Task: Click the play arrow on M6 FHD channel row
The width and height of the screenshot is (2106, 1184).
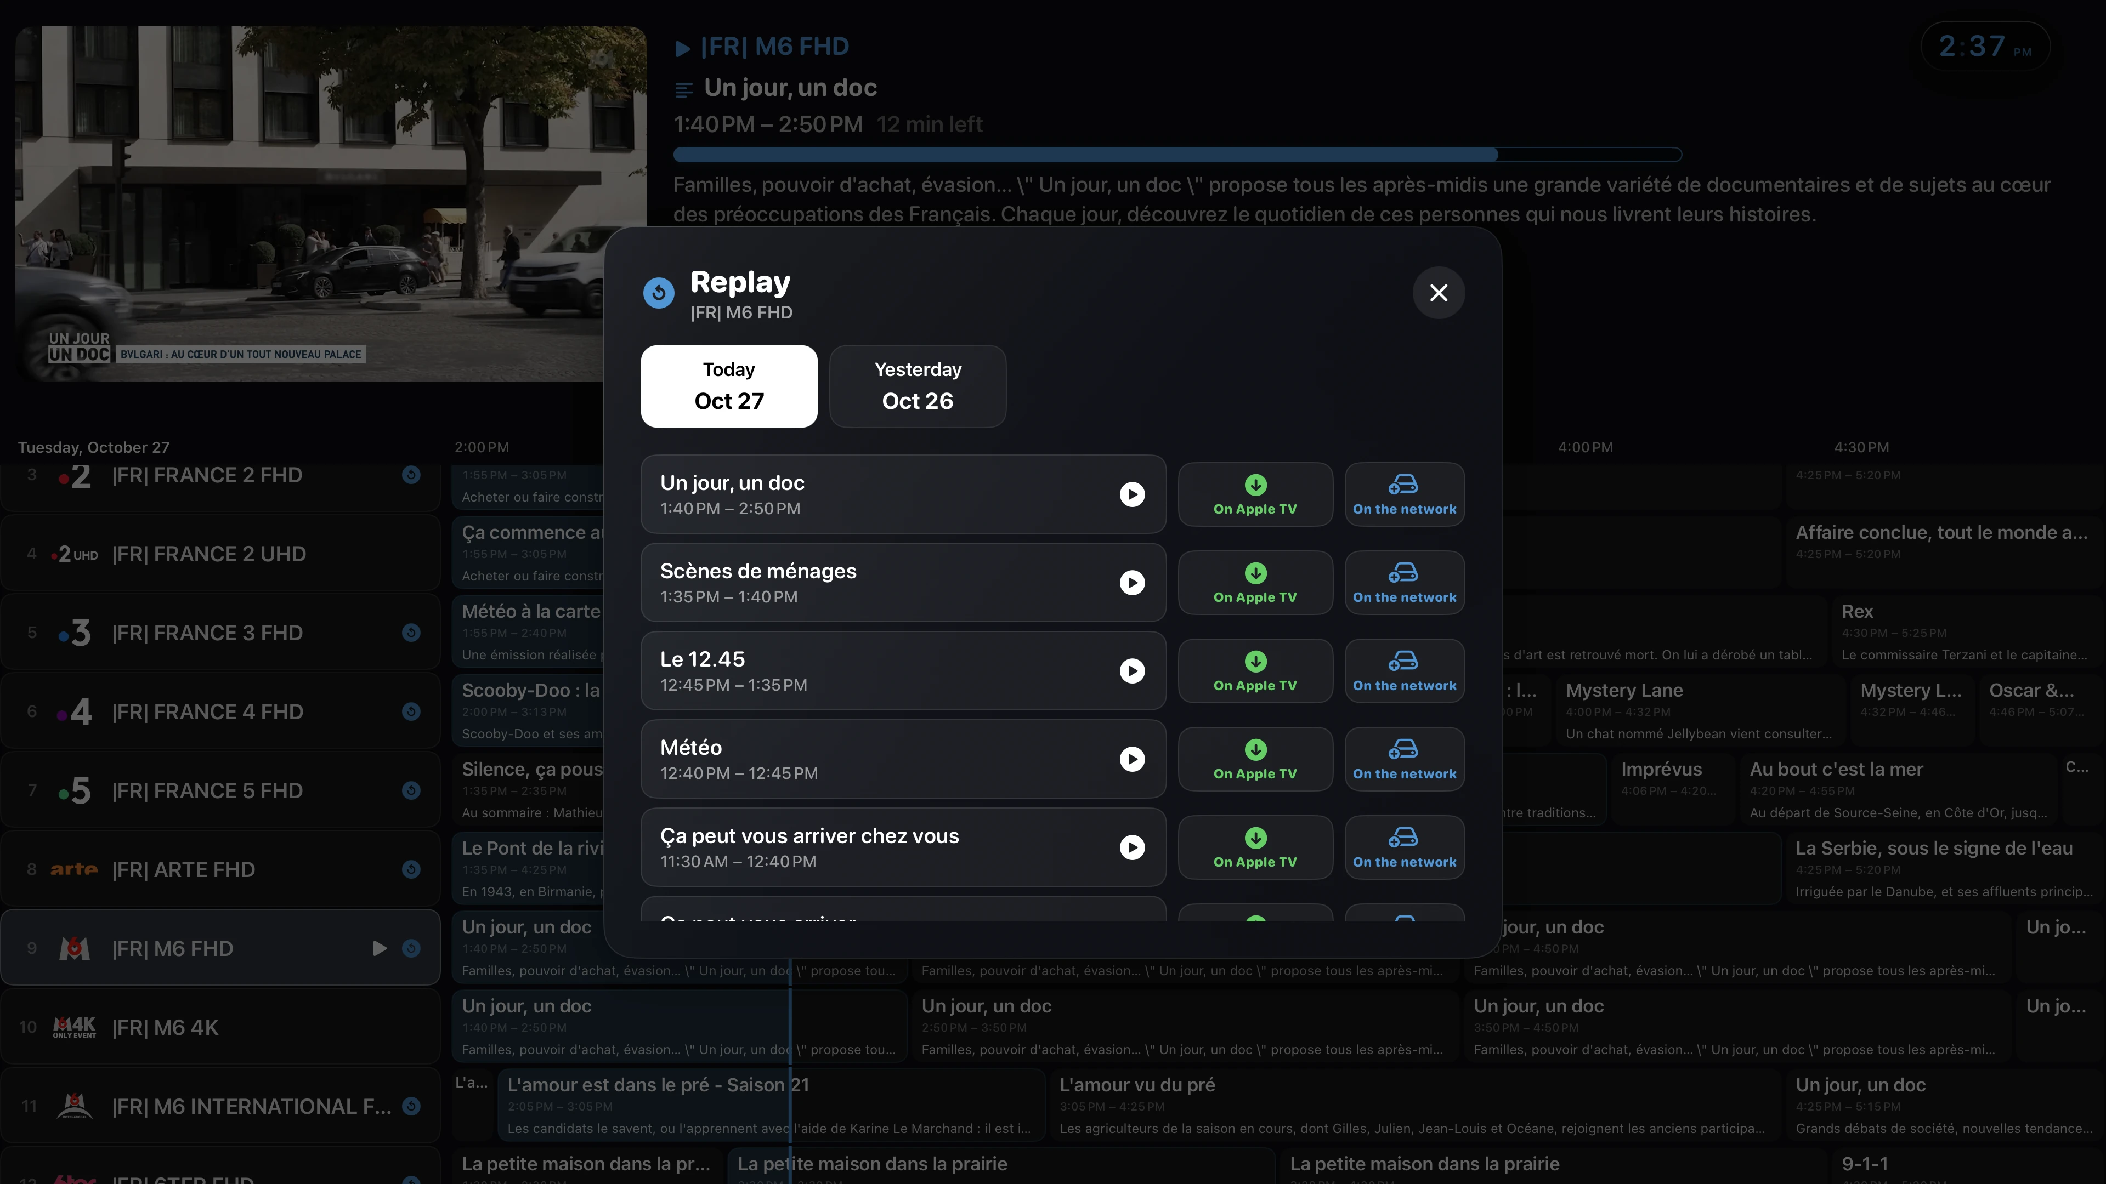Action: point(380,948)
